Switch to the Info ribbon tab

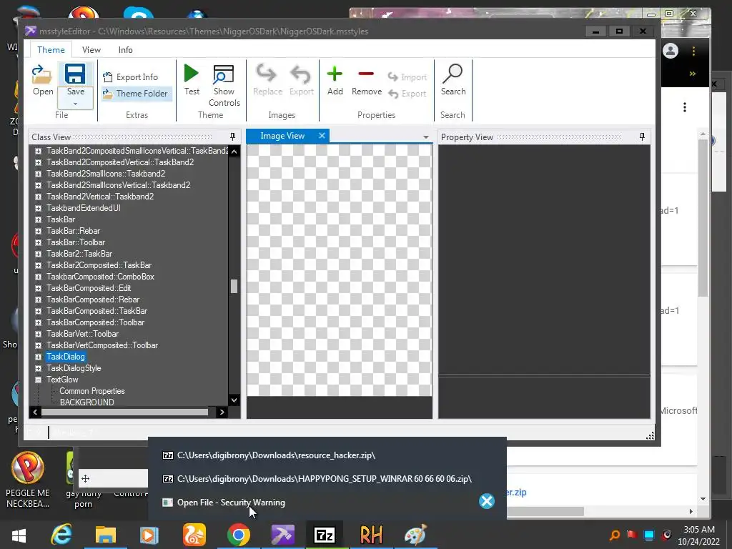[125, 49]
